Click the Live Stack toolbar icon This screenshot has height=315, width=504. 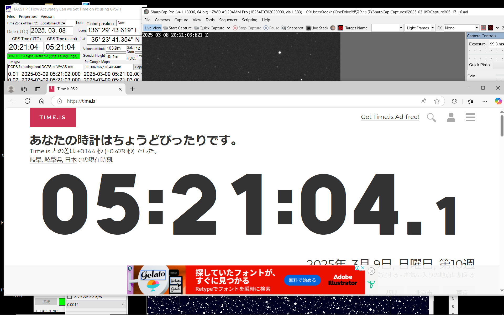(308, 28)
